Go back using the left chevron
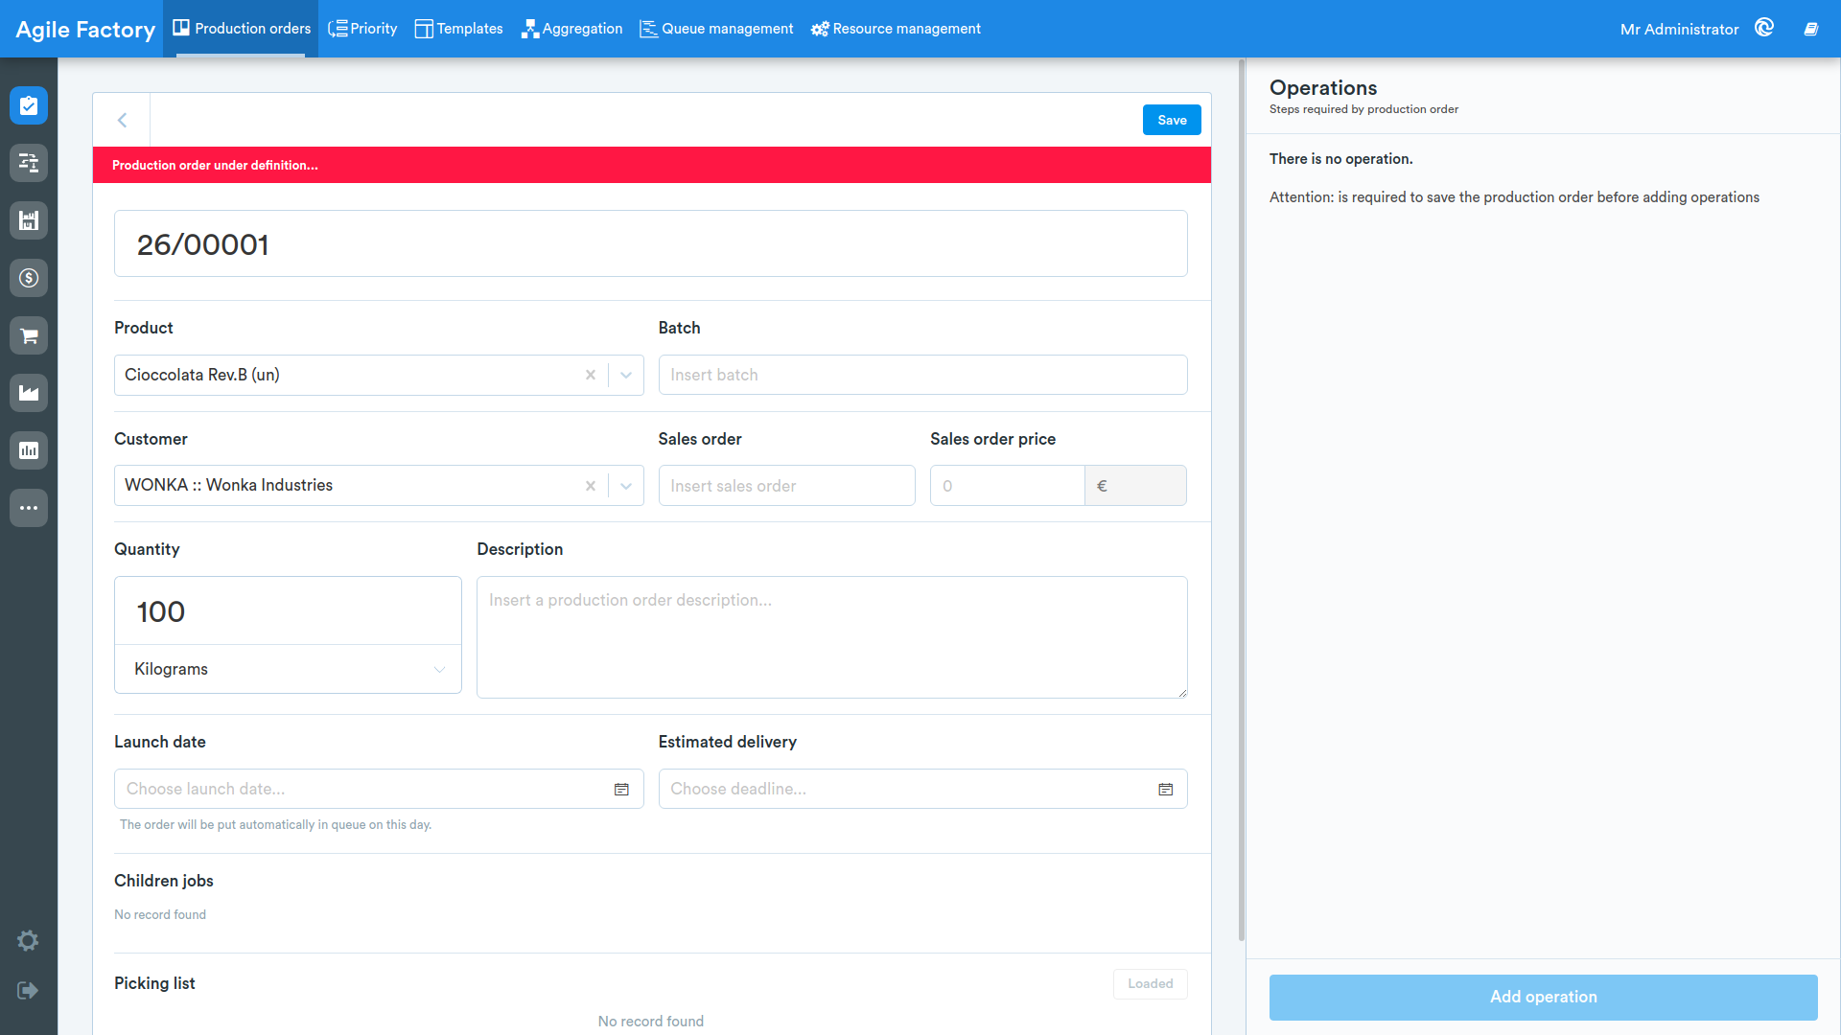 coord(122,120)
